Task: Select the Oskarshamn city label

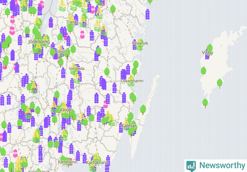Action: [132, 81]
